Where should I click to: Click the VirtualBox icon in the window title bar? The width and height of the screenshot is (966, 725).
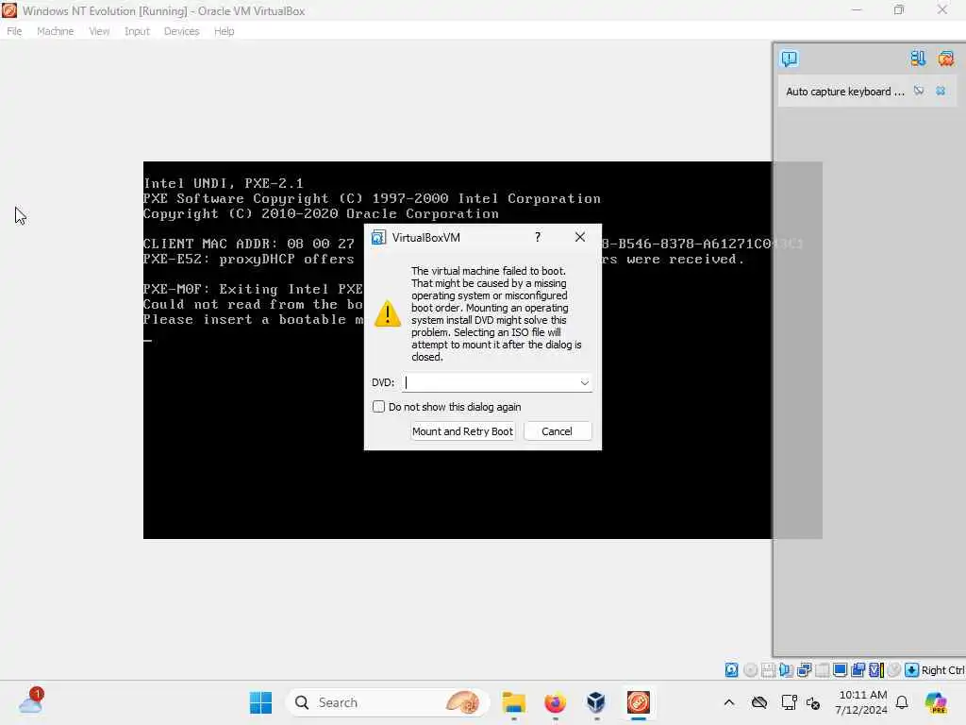[9, 10]
